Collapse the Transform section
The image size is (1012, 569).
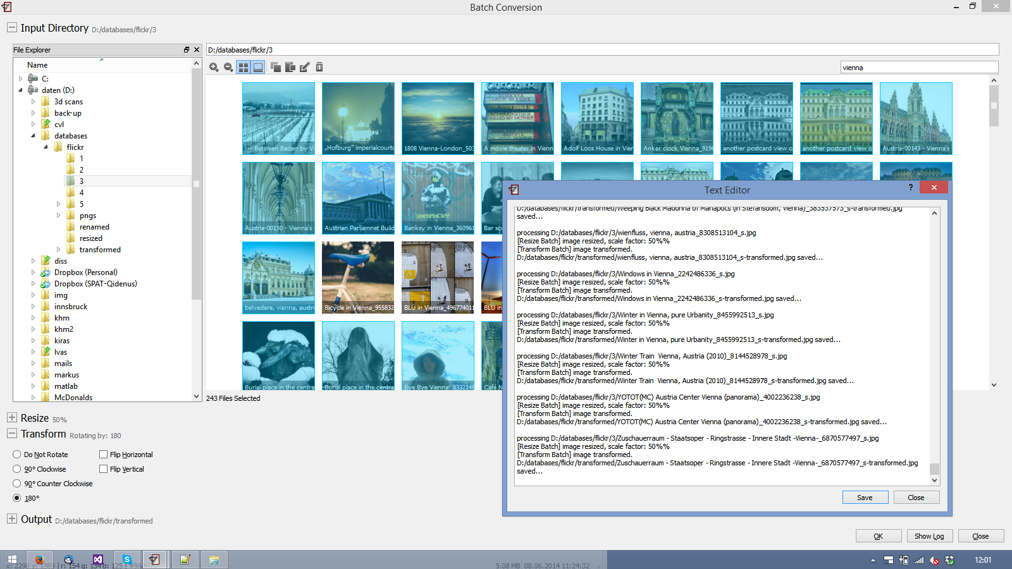(11, 433)
